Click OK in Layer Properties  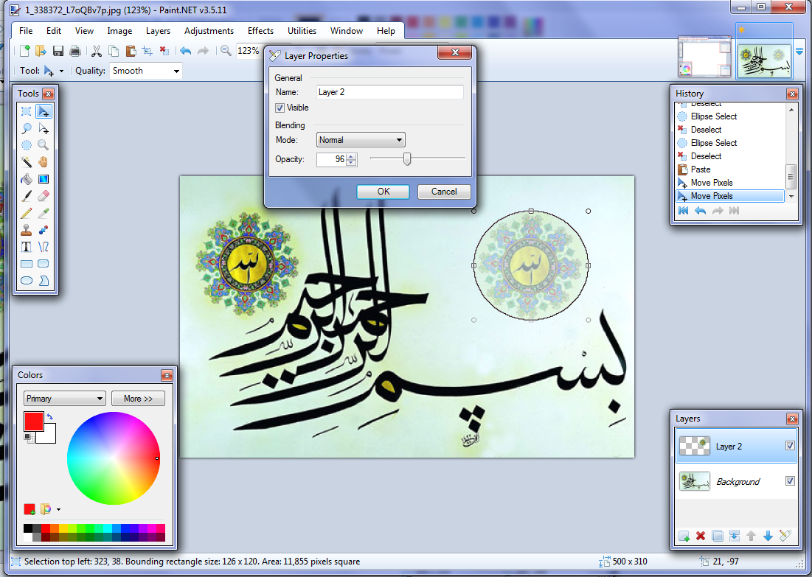coord(384,192)
